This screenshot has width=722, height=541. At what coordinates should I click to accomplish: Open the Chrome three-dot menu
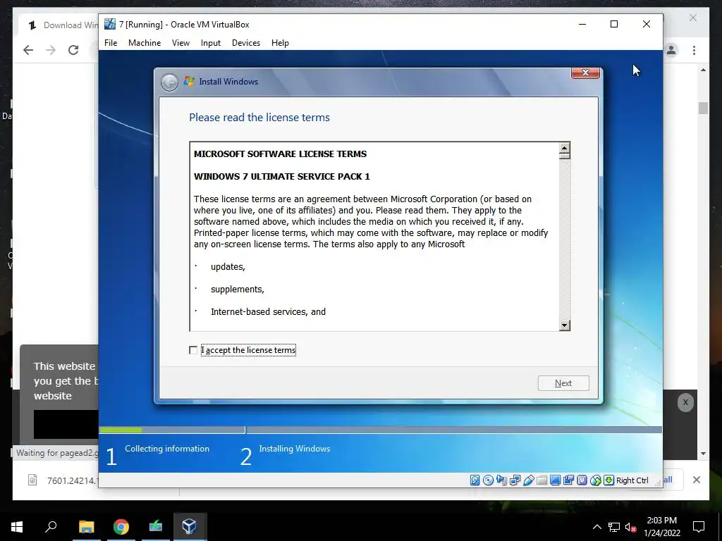[694, 50]
